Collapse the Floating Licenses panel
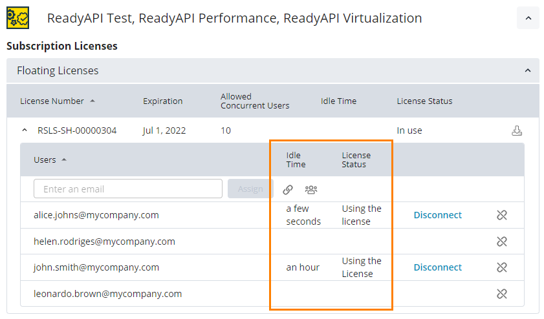This screenshot has width=544, height=319. click(x=527, y=70)
